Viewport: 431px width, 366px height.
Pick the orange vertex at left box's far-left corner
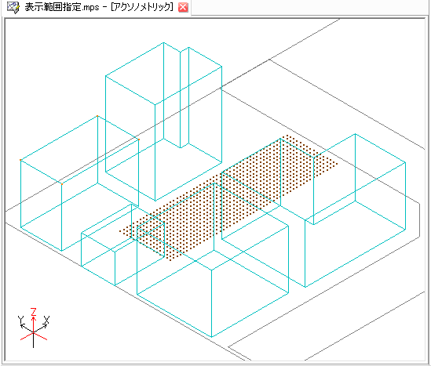point(20,160)
